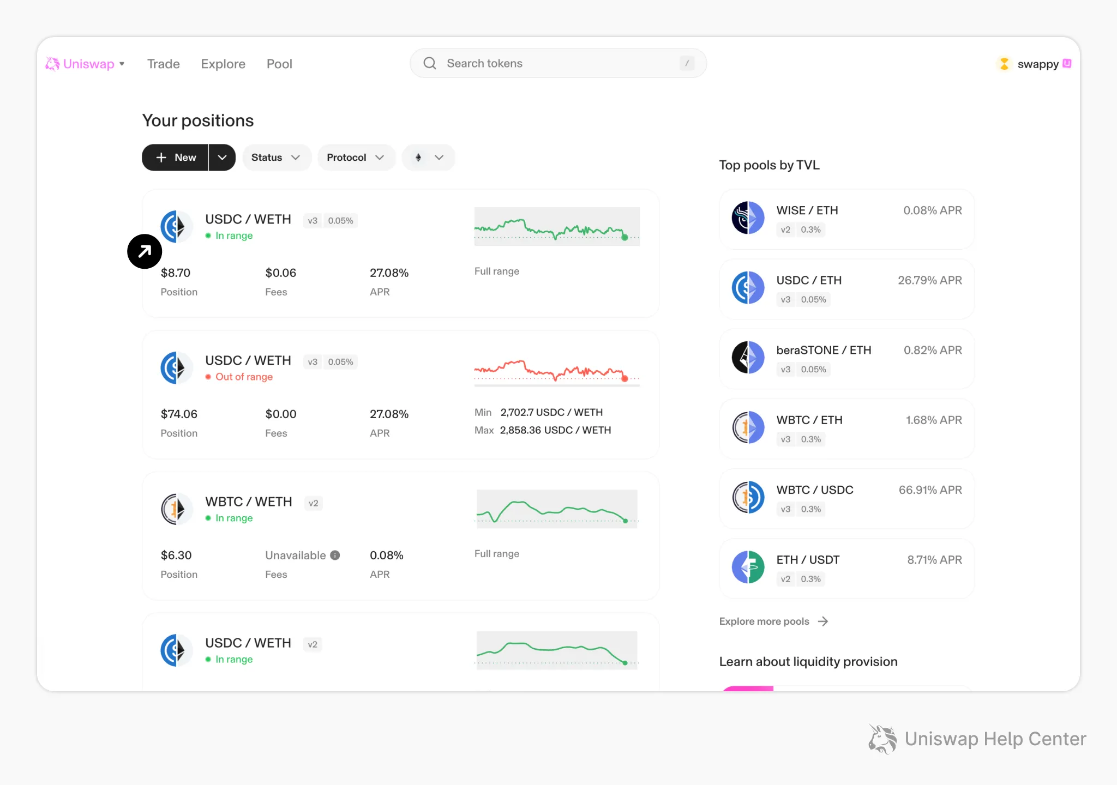Click the swappy username

tap(1038, 64)
